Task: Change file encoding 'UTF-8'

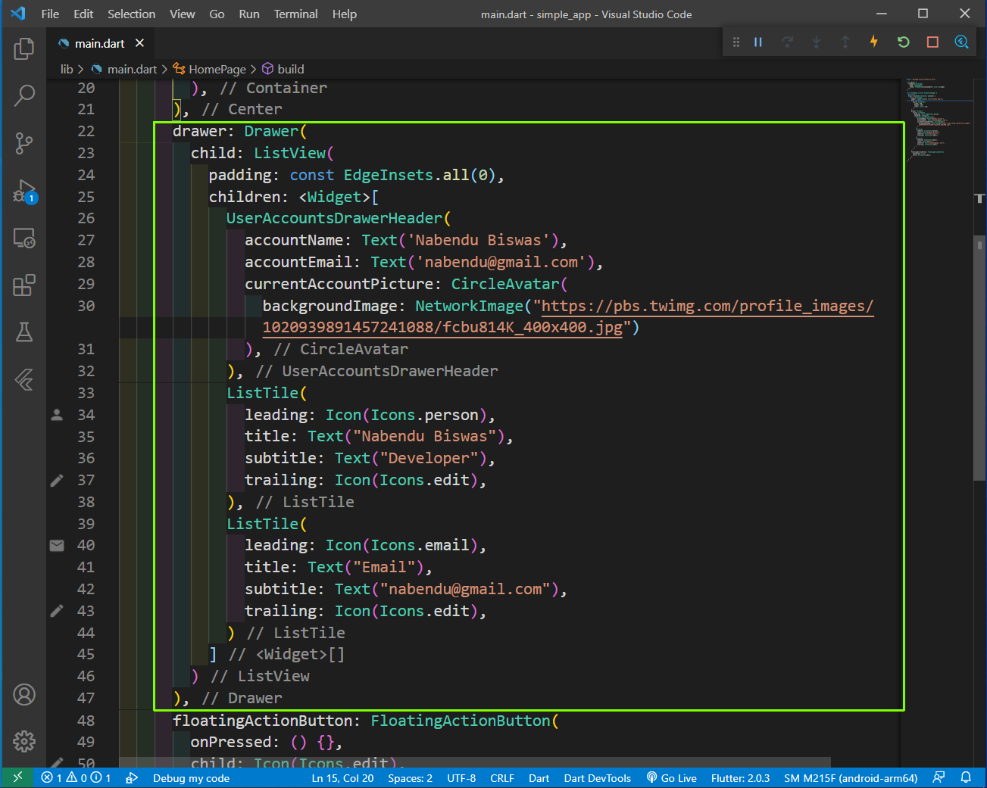Action: (x=461, y=778)
